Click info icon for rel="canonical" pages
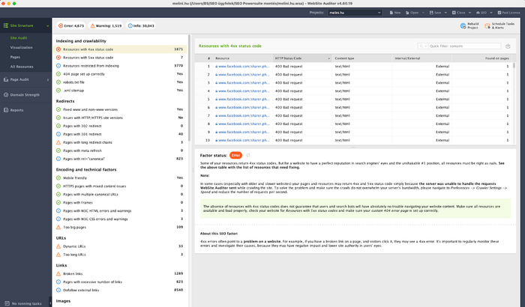 [x=58, y=159]
